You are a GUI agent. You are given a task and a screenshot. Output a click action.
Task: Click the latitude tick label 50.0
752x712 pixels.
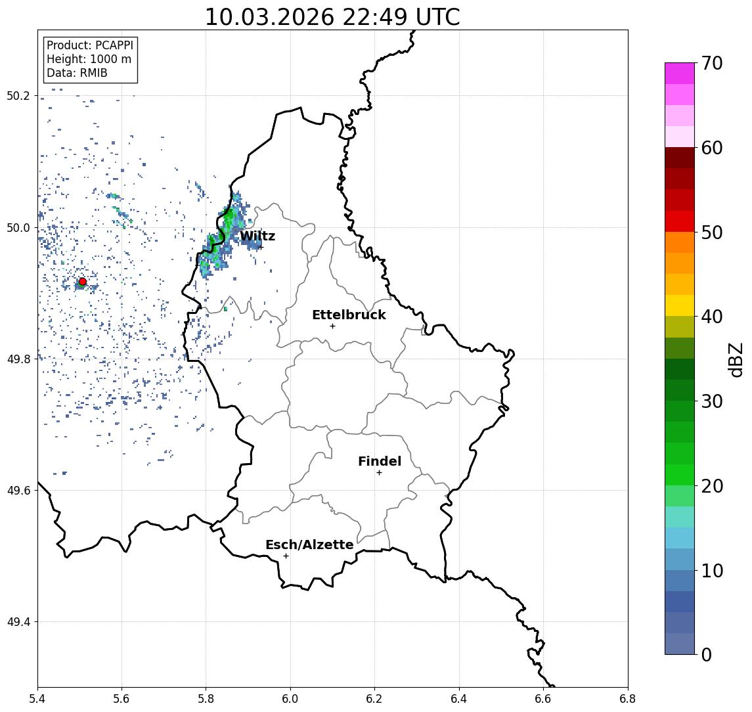18,228
